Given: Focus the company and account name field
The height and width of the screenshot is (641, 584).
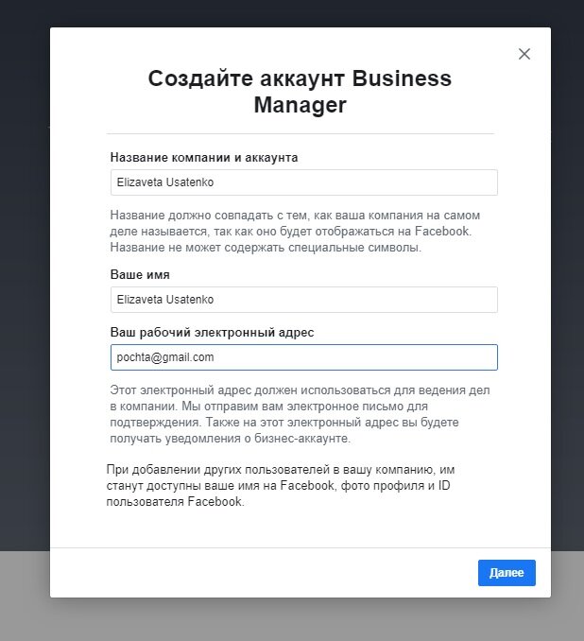Looking at the screenshot, I should point(304,182).
